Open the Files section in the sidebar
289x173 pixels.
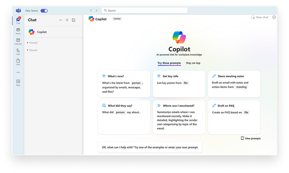pyautogui.click(x=18, y=62)
